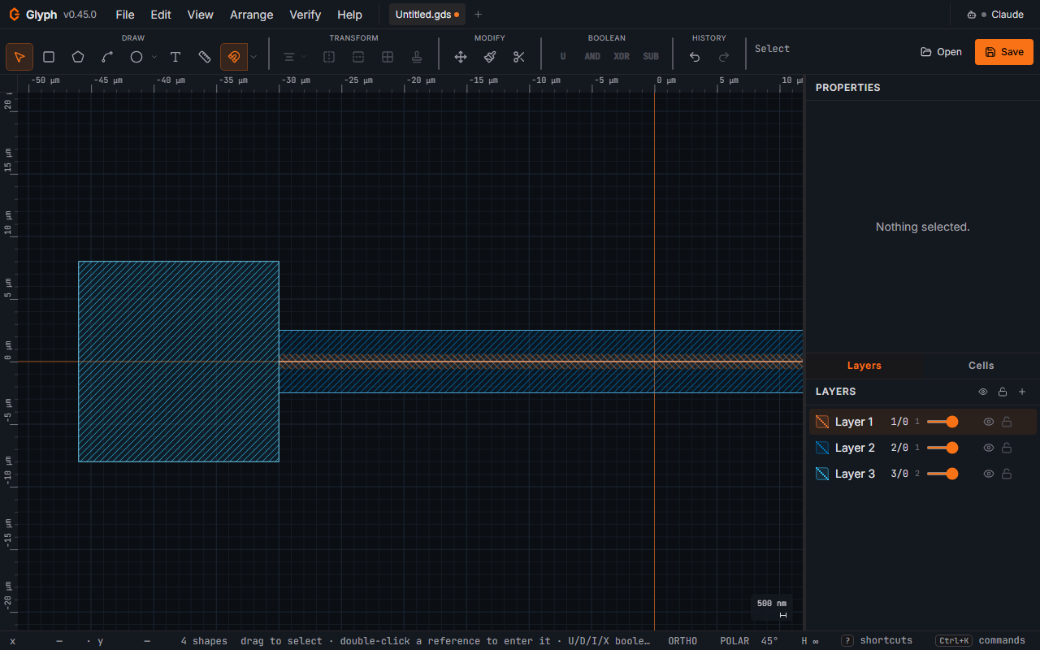
Task: Click the Claude robot icon
Action: (972, 15)
